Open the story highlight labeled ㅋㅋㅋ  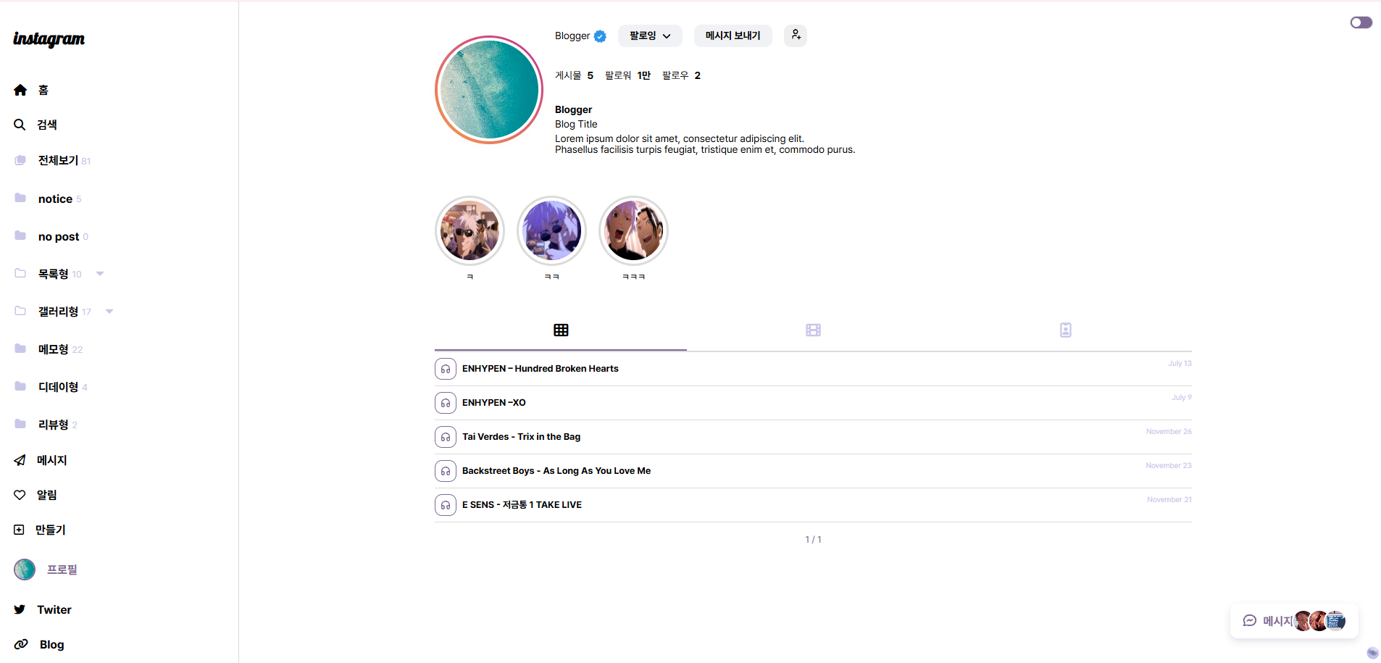point(633,230)
